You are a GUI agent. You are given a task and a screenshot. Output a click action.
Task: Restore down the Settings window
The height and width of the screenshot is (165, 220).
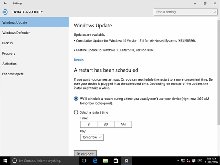pos(205,4)
